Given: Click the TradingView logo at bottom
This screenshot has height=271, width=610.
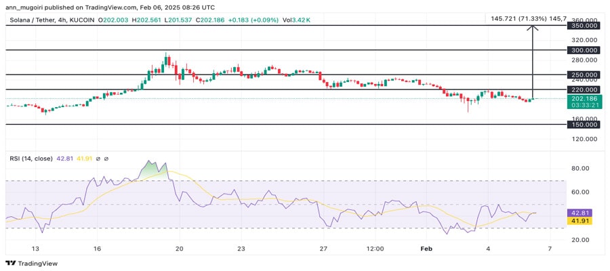Looking at the screenshot, I should (31, 264).
